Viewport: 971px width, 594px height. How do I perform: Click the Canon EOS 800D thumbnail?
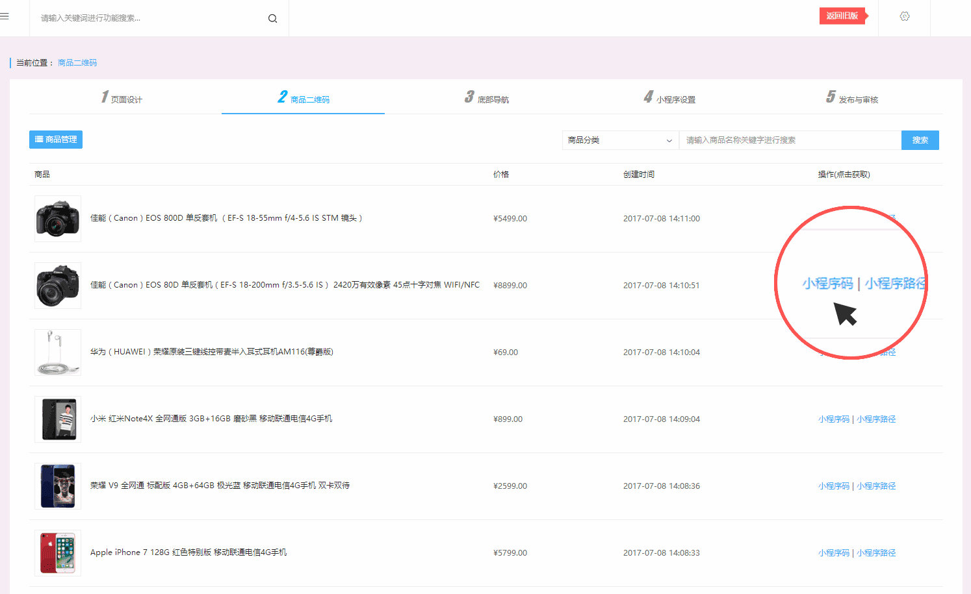coord(58,219)
